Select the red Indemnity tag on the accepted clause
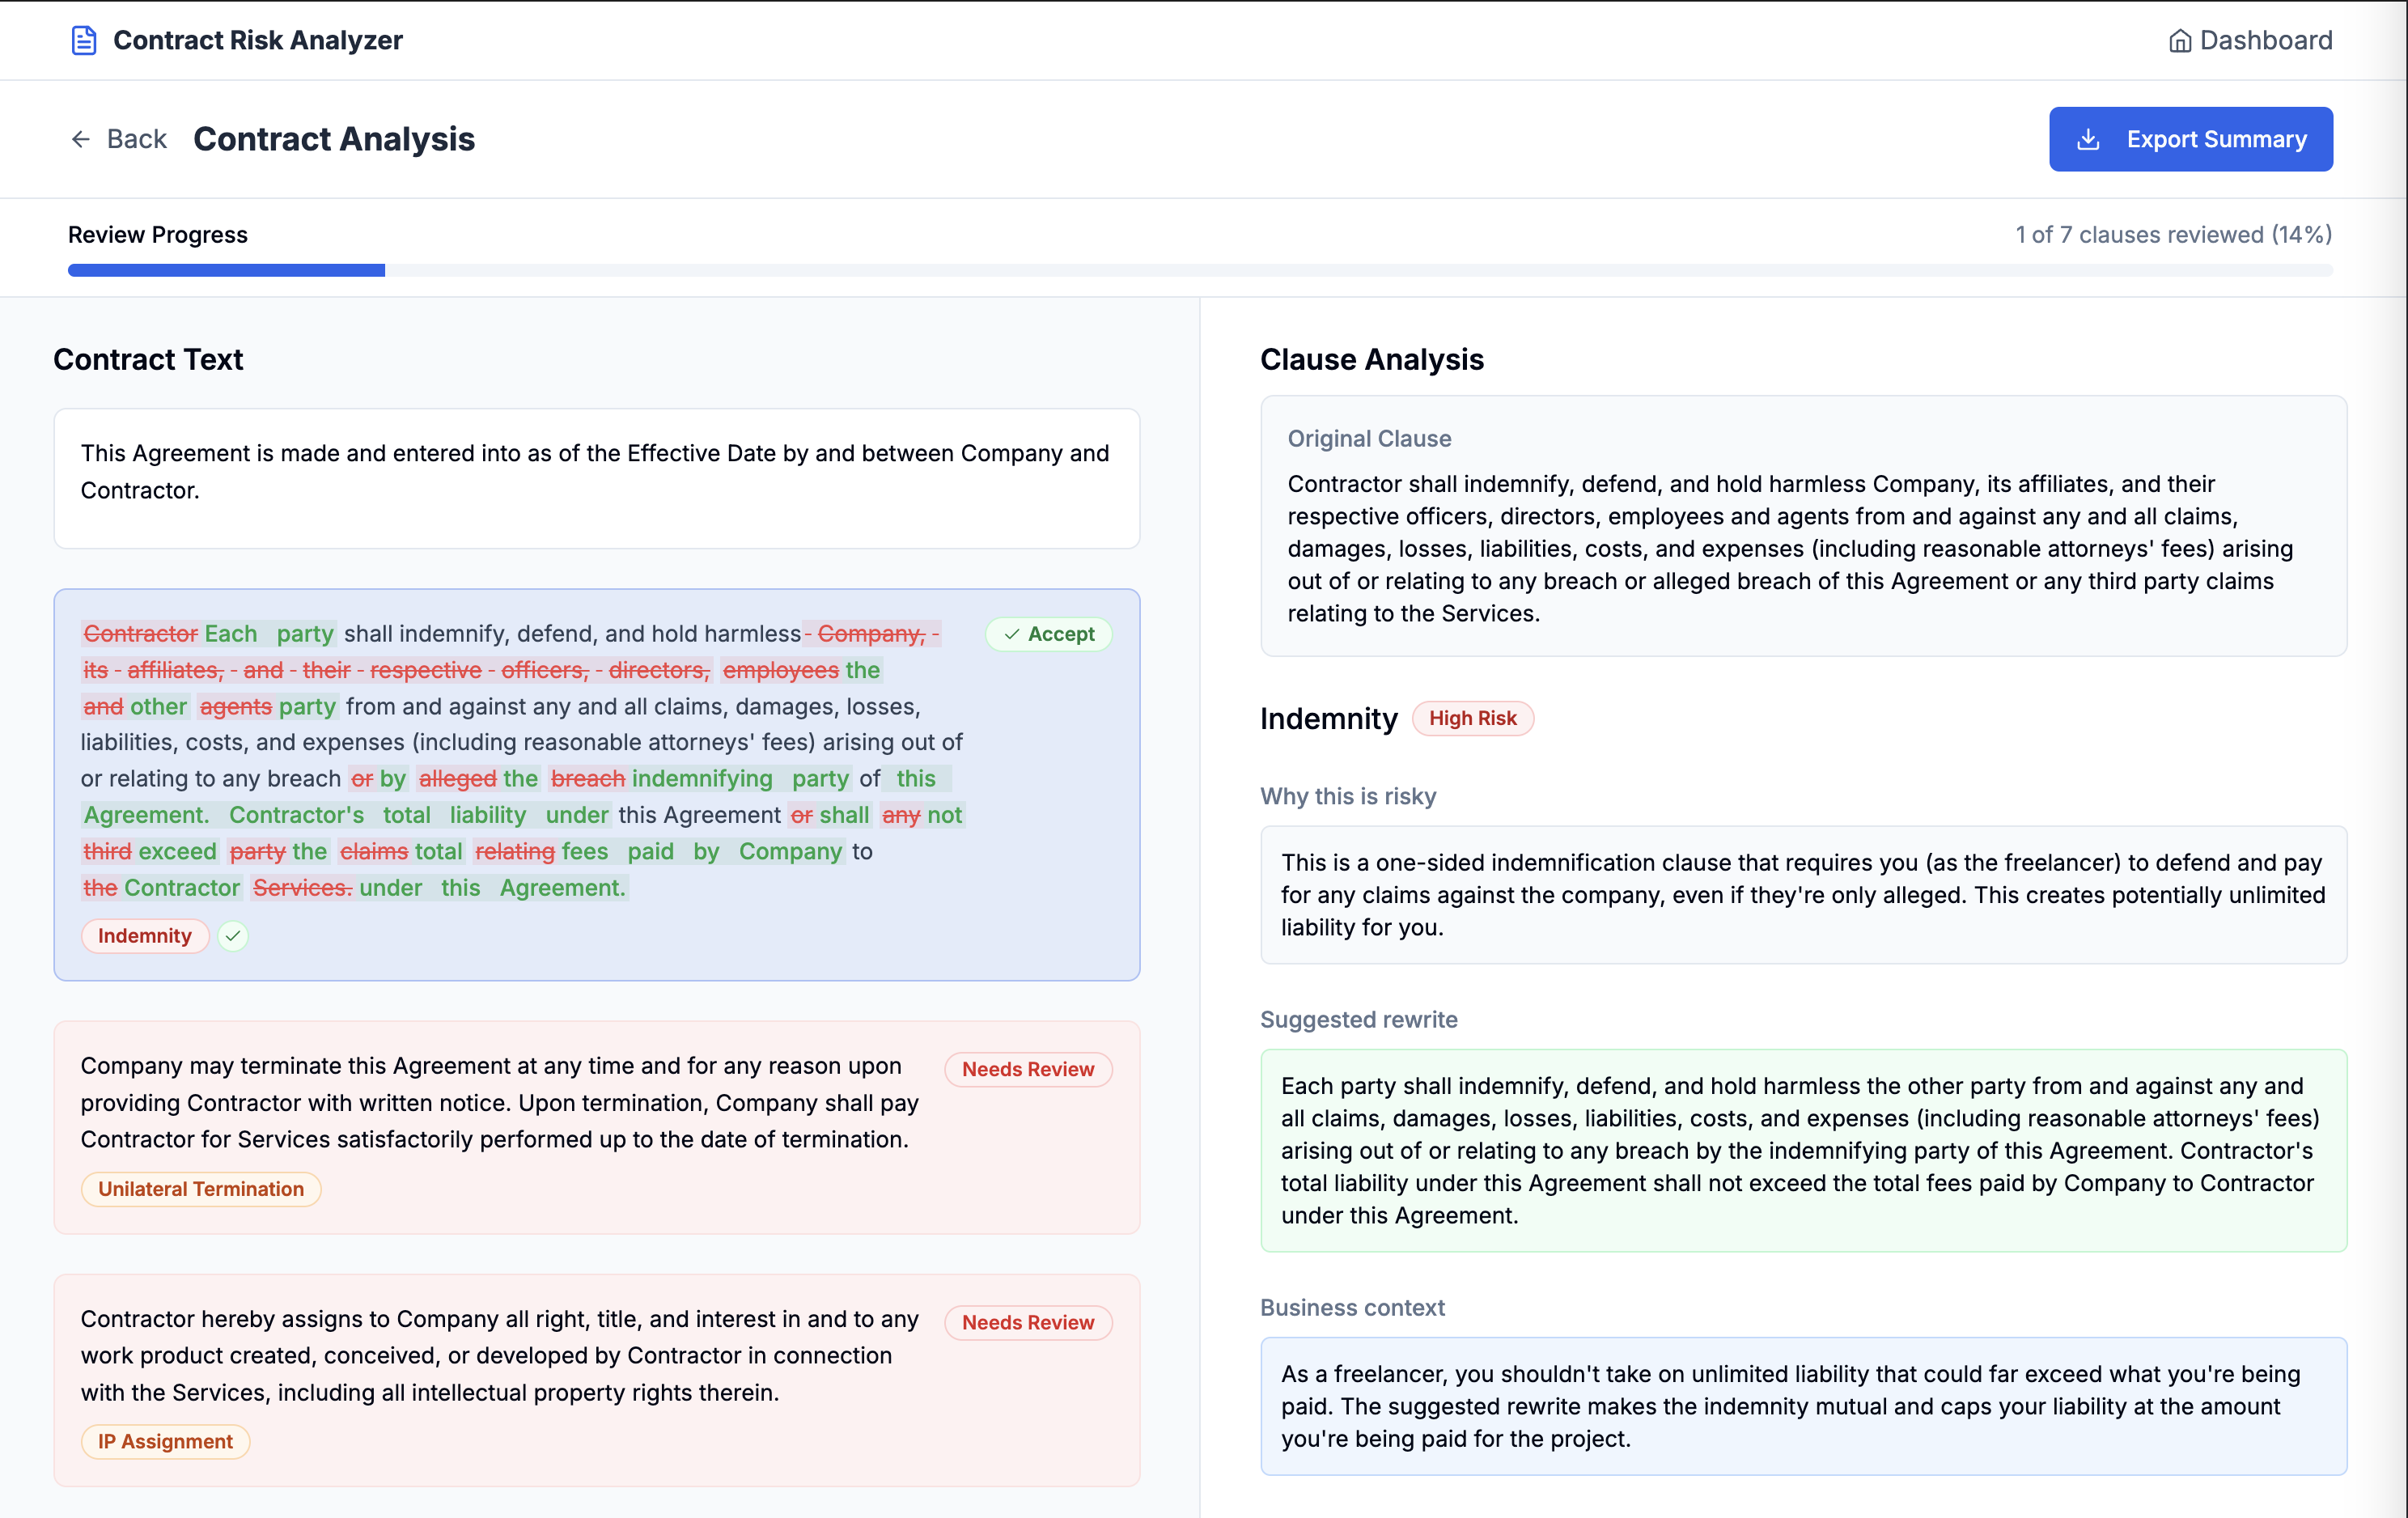2408x1518 pixels. click(x=145, y=936)
